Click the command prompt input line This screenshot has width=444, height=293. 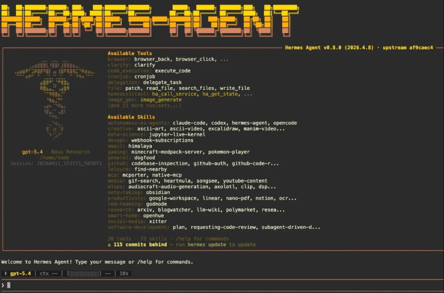(222, 285)
